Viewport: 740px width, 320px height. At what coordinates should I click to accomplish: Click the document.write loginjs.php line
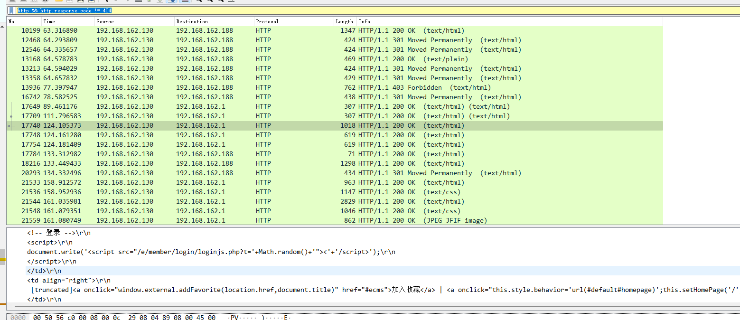[211, 252]
